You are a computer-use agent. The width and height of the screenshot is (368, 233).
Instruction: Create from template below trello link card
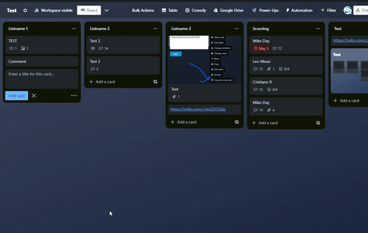237,122
